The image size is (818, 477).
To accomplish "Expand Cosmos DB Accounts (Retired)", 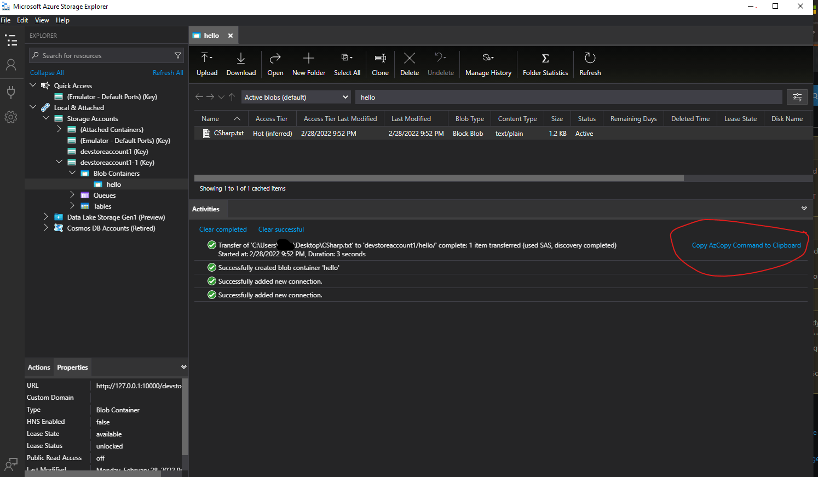I will [46, 228].
